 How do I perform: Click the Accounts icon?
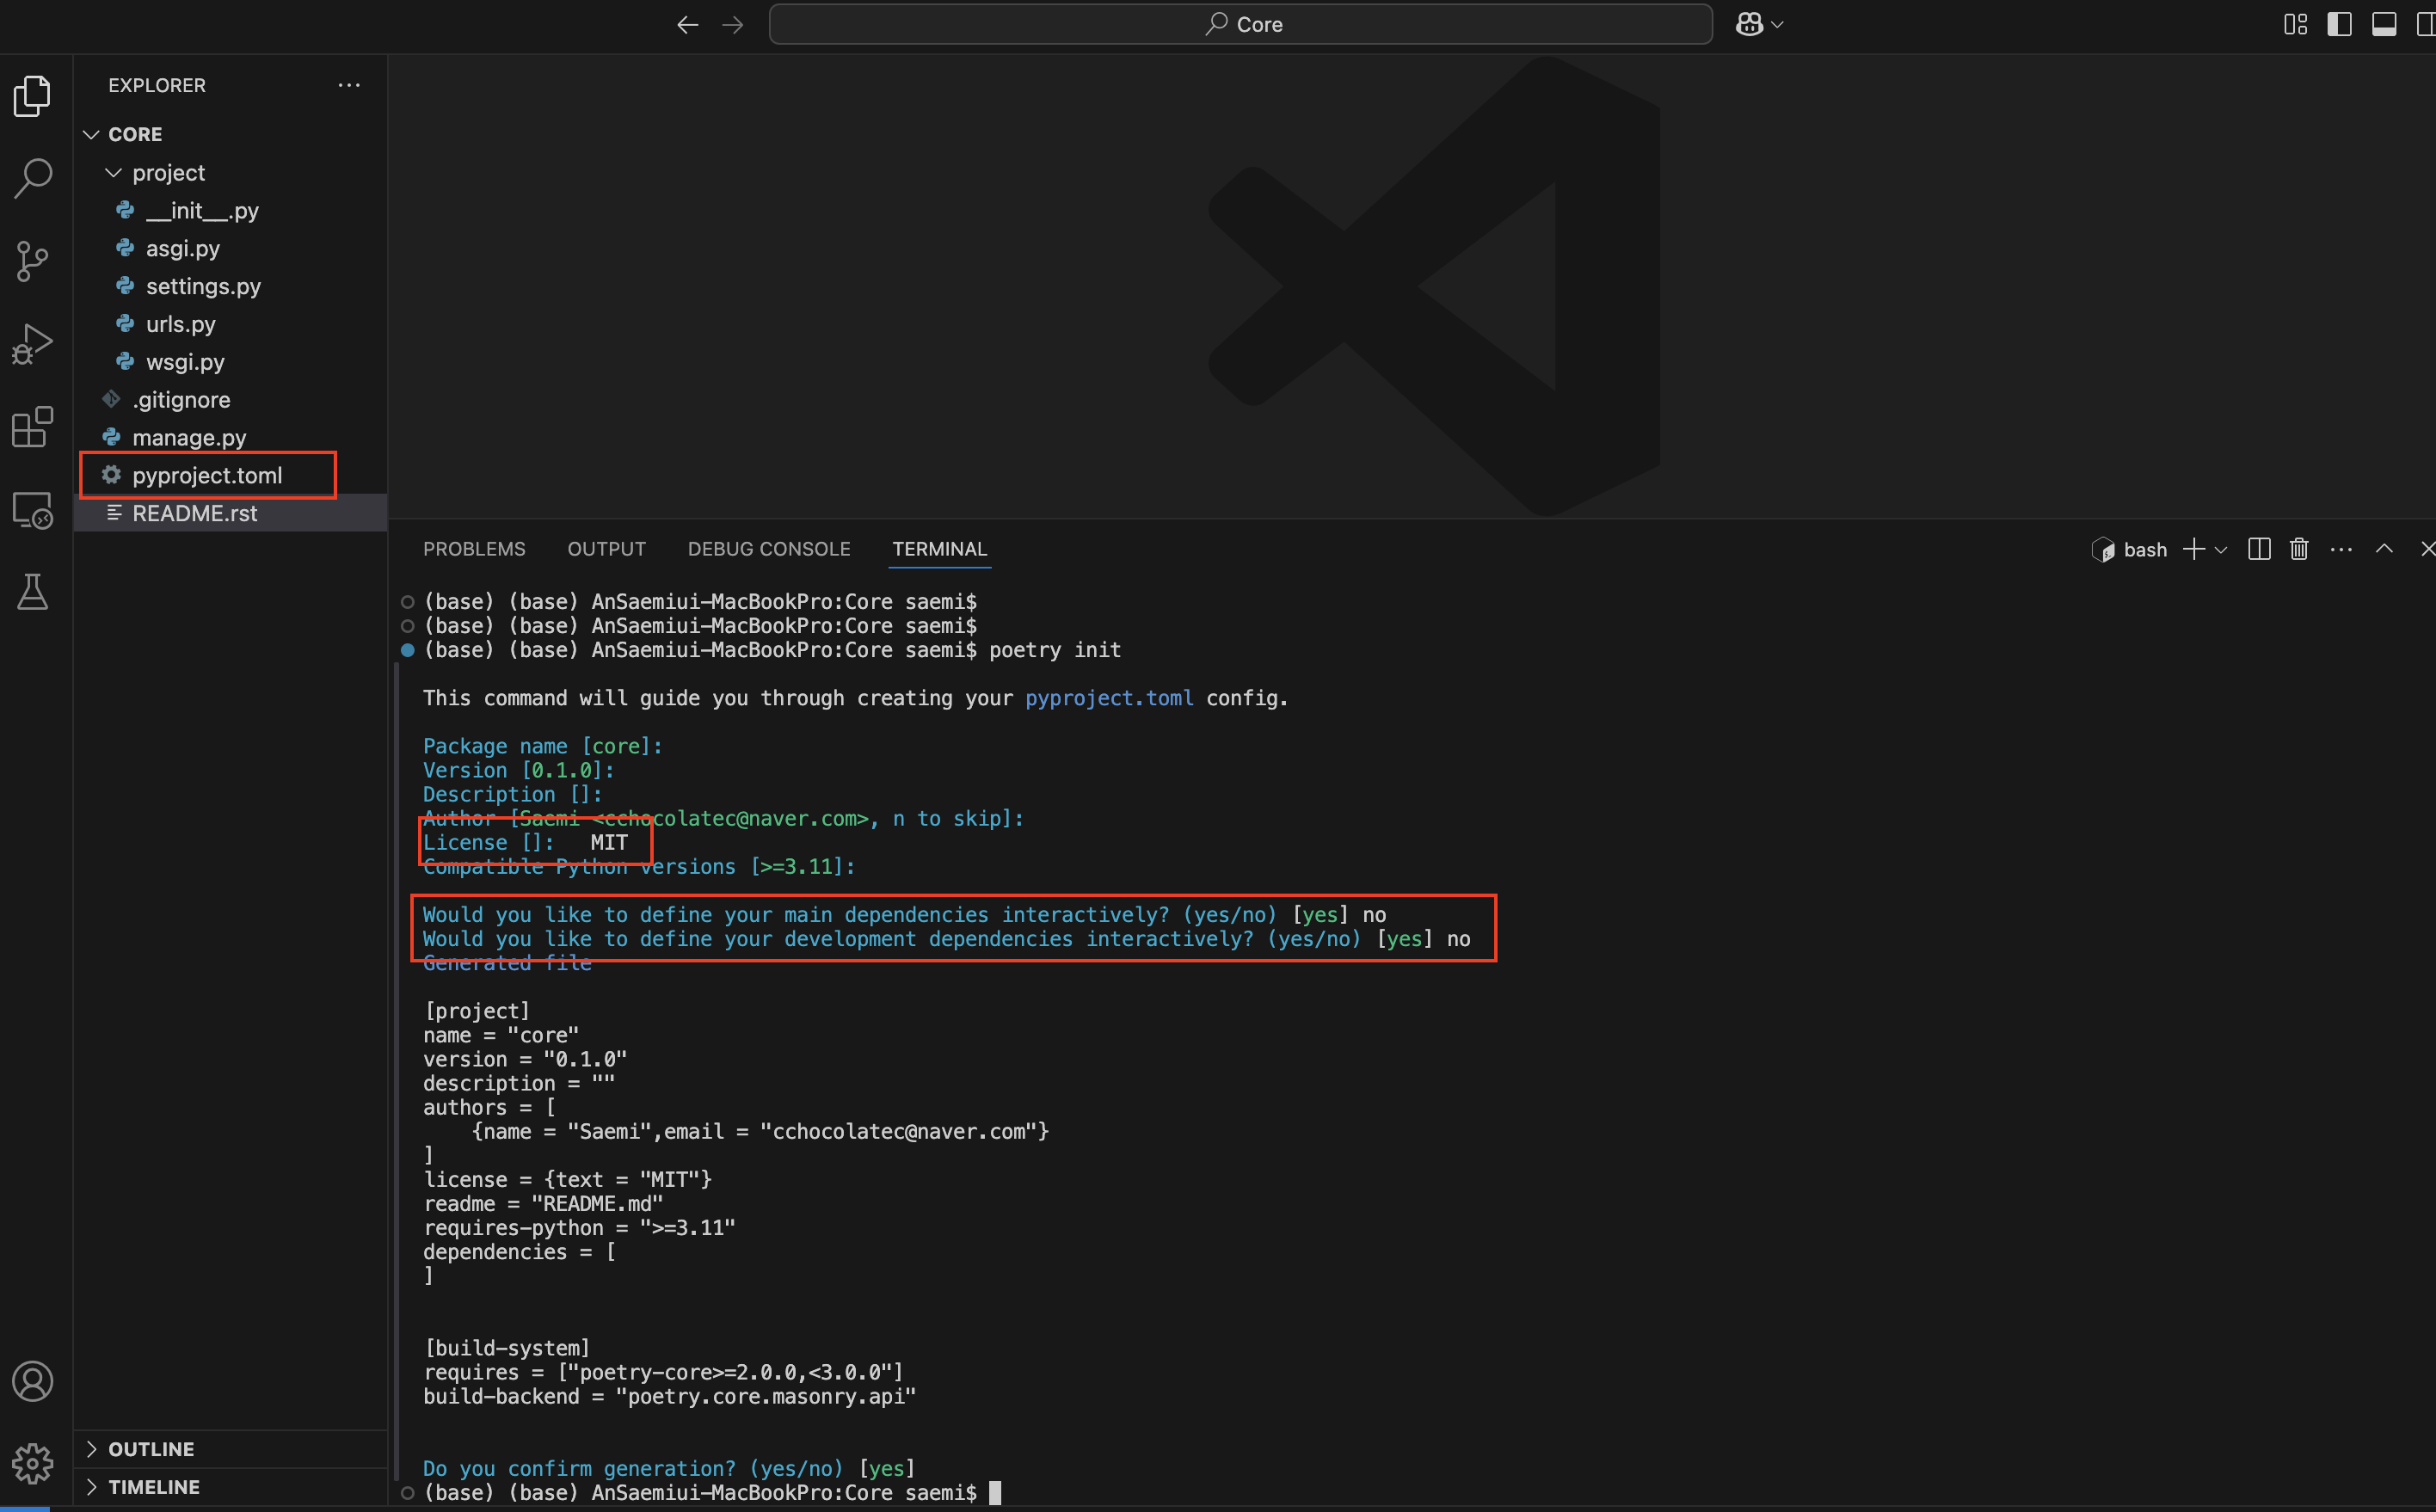pos(33,1381)
